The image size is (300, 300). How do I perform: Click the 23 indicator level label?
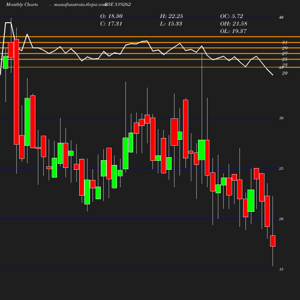click(x=285, y=65)
